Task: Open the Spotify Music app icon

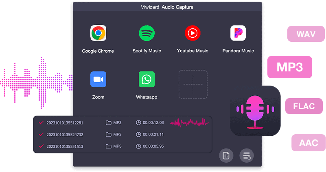Action: (x=147, y=33)
